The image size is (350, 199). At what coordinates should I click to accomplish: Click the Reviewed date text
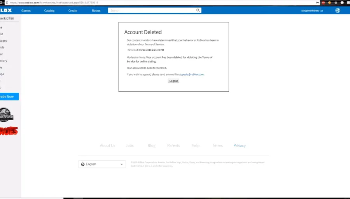(146, 50)
